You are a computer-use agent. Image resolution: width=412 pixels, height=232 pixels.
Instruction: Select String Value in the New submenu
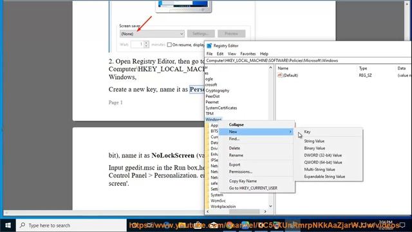tap(328, 141)
